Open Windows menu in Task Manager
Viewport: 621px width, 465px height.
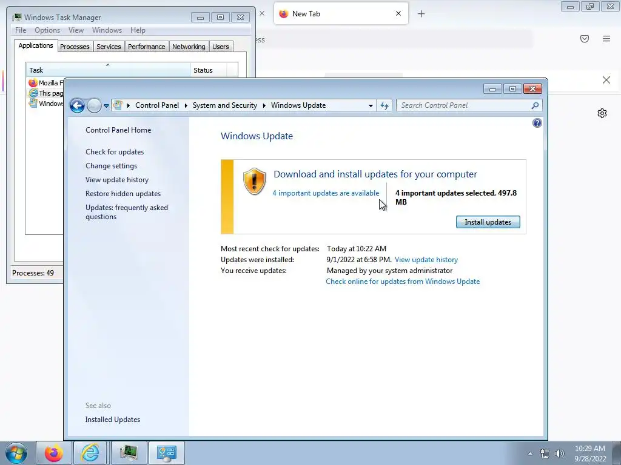(x=107, y=30)
